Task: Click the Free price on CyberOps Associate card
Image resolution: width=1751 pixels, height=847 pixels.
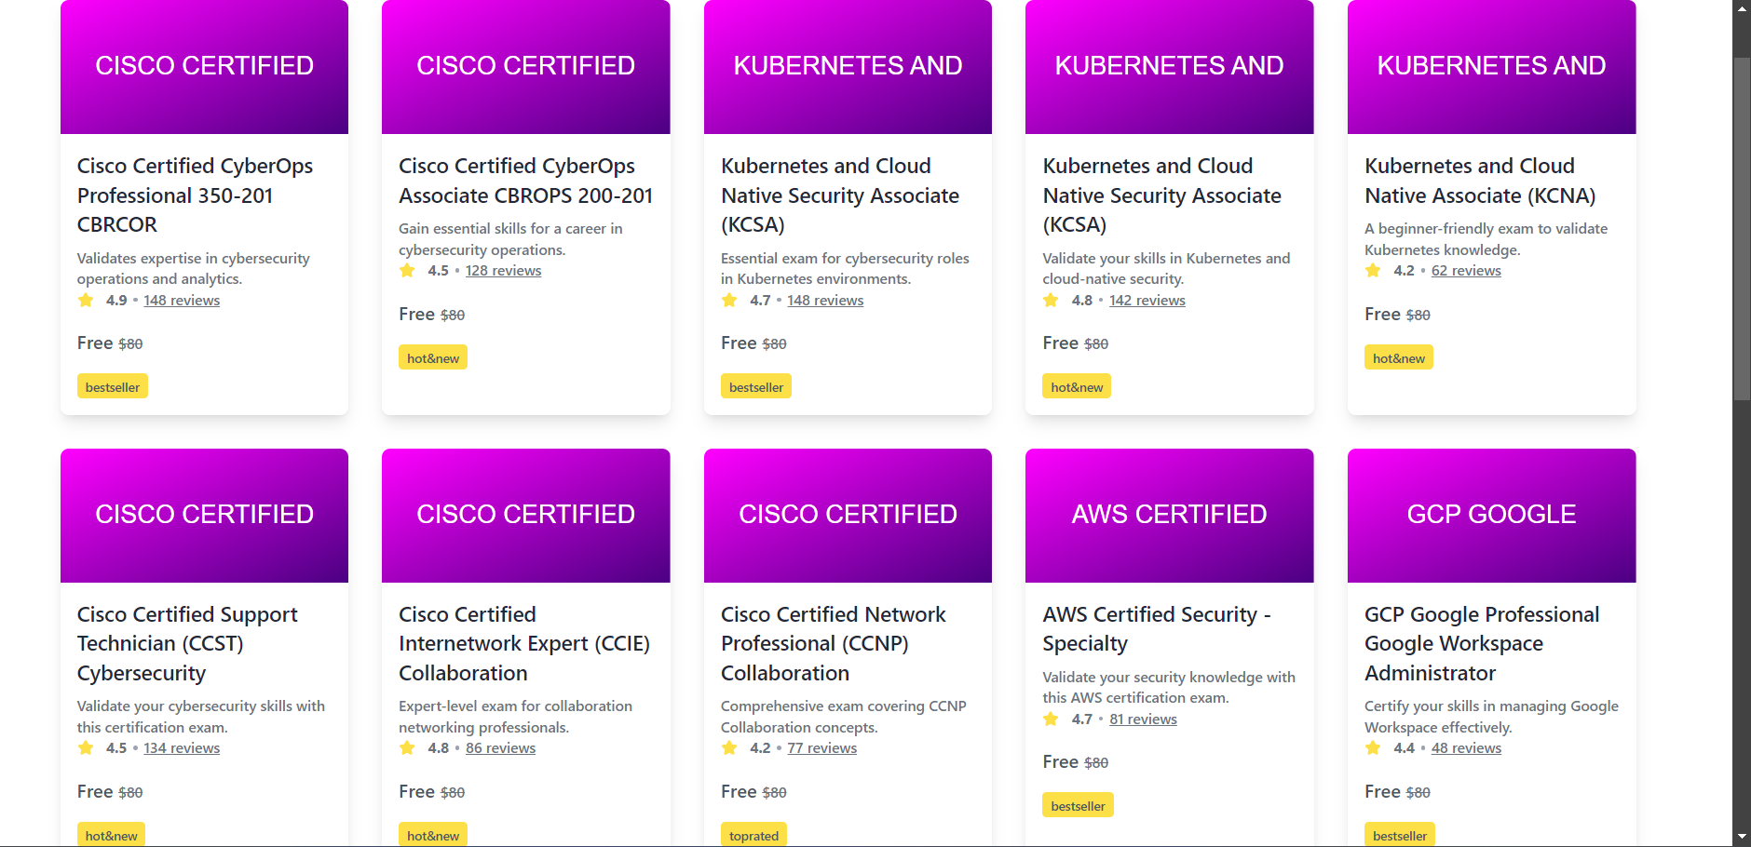Action: coord(416,314)
